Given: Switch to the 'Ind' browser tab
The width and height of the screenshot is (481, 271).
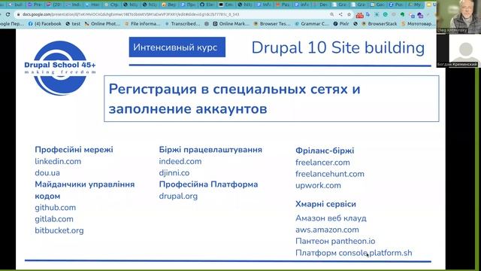Looking at the screenshot, I should [73, 5].
